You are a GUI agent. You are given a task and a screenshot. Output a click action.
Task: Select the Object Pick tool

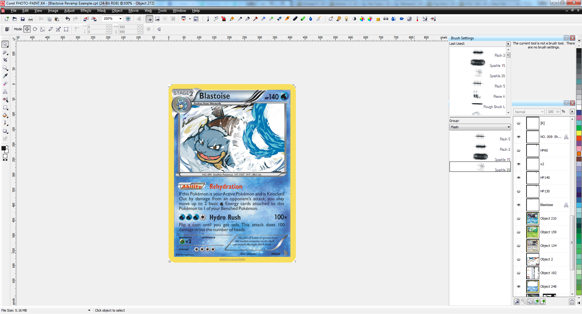[x=5, y=44]
